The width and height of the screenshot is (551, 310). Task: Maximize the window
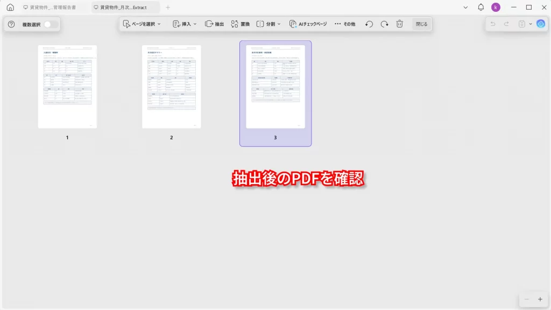529,7
